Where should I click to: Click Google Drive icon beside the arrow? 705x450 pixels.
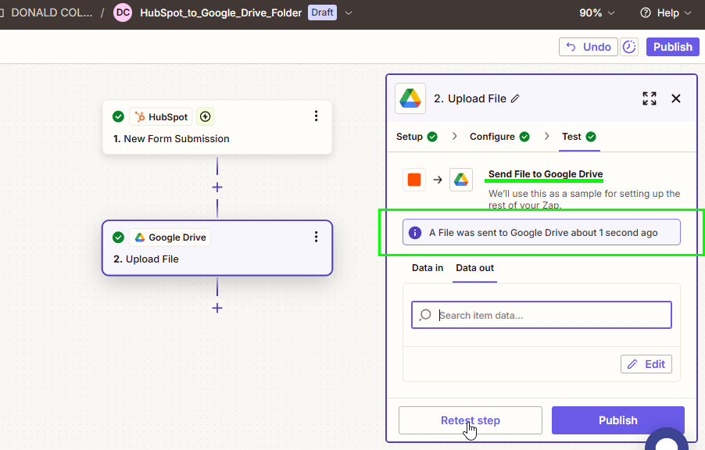(x=461, y=180)
